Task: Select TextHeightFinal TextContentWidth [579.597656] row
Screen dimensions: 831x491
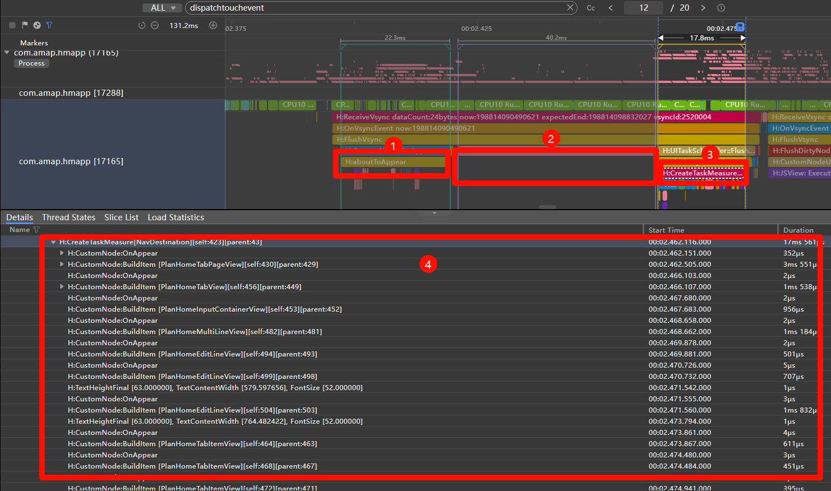Action: 415,388
